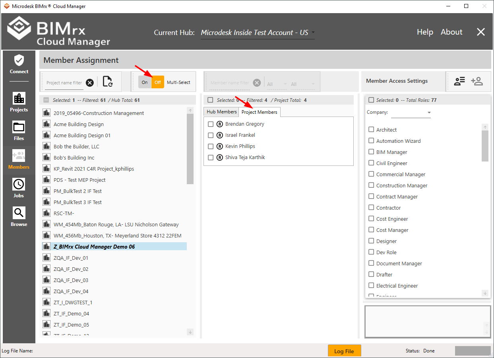This screenshot has height=358, width=494.
Task: Clear the project name filter
Action: 90,83
